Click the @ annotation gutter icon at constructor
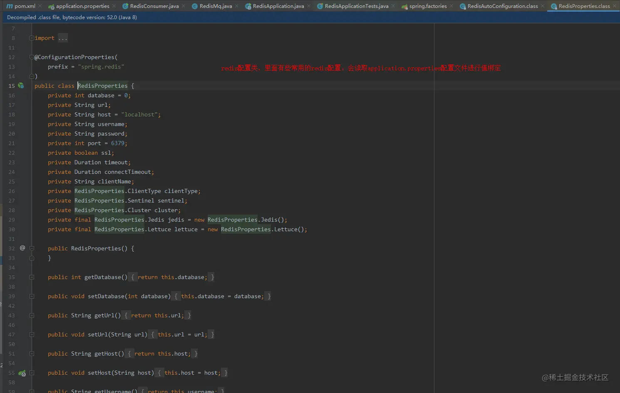620x393 pixels. point(22,248)
